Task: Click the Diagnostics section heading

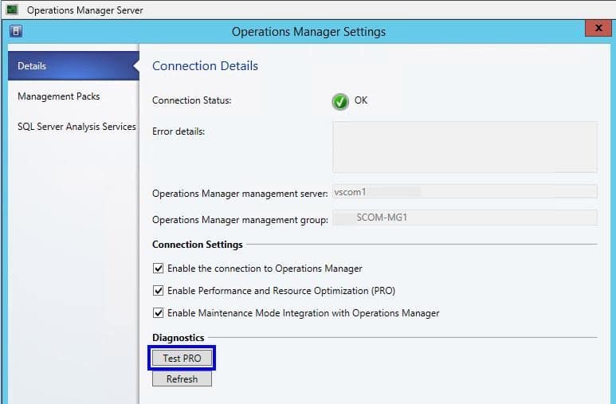Action: click(x=178, y=338)
